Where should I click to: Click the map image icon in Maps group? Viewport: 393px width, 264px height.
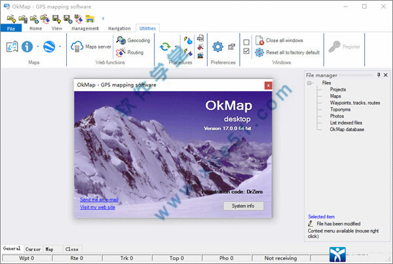click(x=12, y=47)
